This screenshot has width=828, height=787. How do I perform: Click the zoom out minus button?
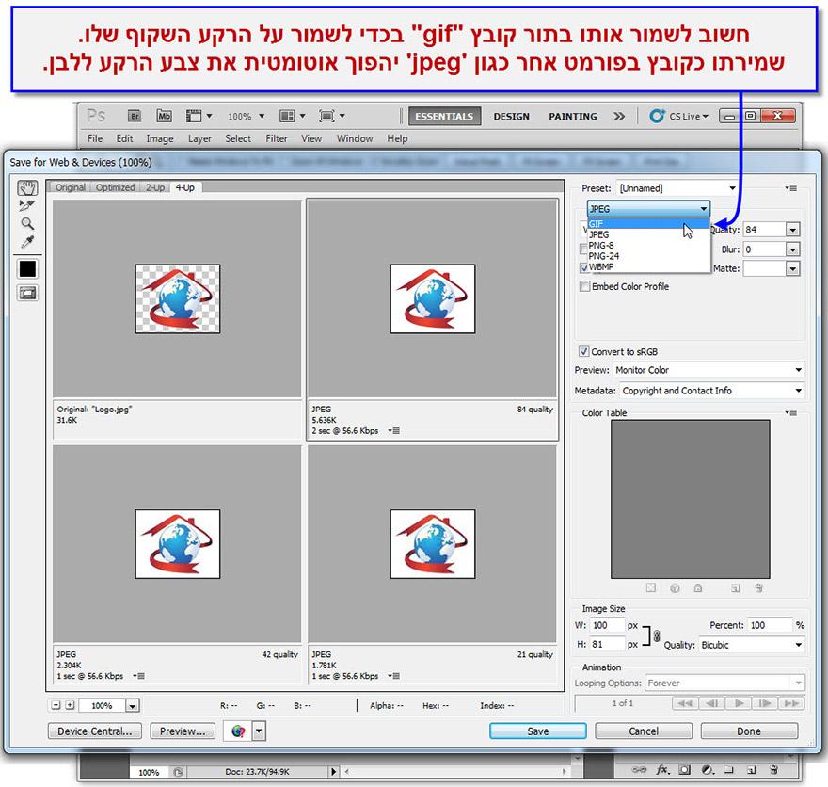(x=56, y=705)
